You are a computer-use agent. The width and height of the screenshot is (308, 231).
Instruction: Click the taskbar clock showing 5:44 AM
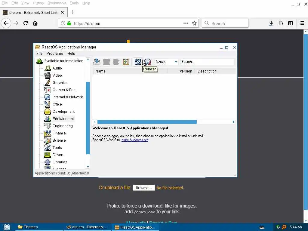pos(296,227)
